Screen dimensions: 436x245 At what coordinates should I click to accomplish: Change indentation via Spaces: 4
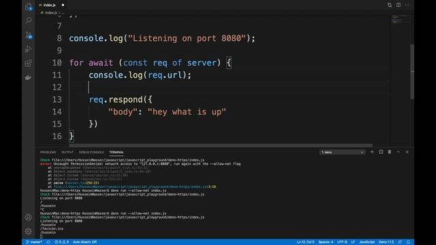click(x=326, y=242)
